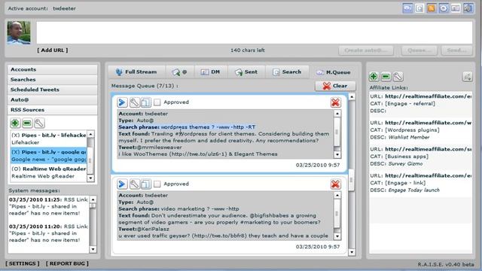This screenshot has width=482, height=271.
Task: Click the orange RSS feed icon in header
Action: tap(432, 8)
